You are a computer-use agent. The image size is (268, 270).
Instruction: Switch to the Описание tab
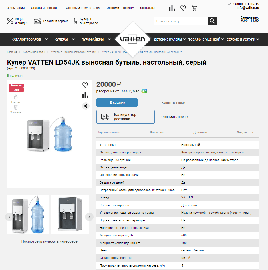[x=157, y=132]
